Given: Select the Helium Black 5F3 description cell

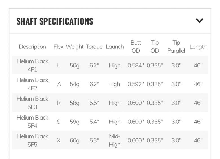Looking at the screenshot, I should tap(32, 103).
